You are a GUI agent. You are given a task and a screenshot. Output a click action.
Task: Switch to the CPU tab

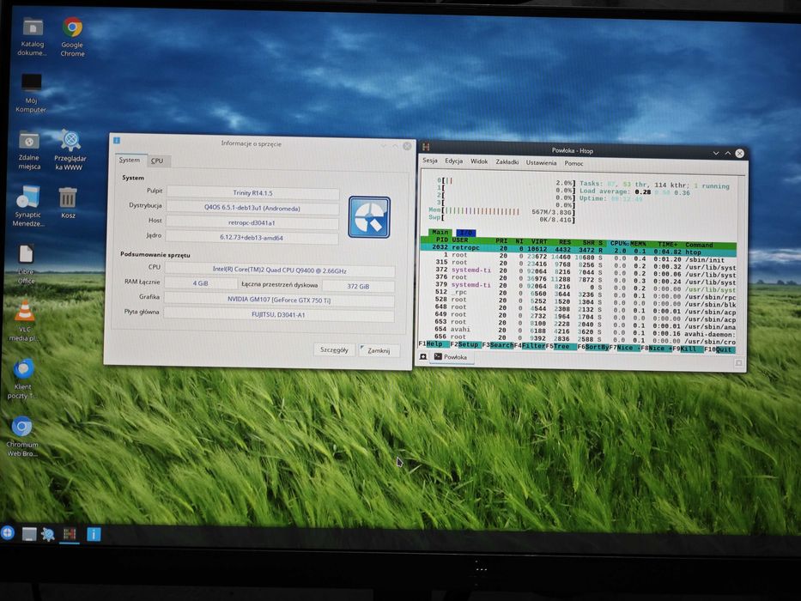click(157, 161)
